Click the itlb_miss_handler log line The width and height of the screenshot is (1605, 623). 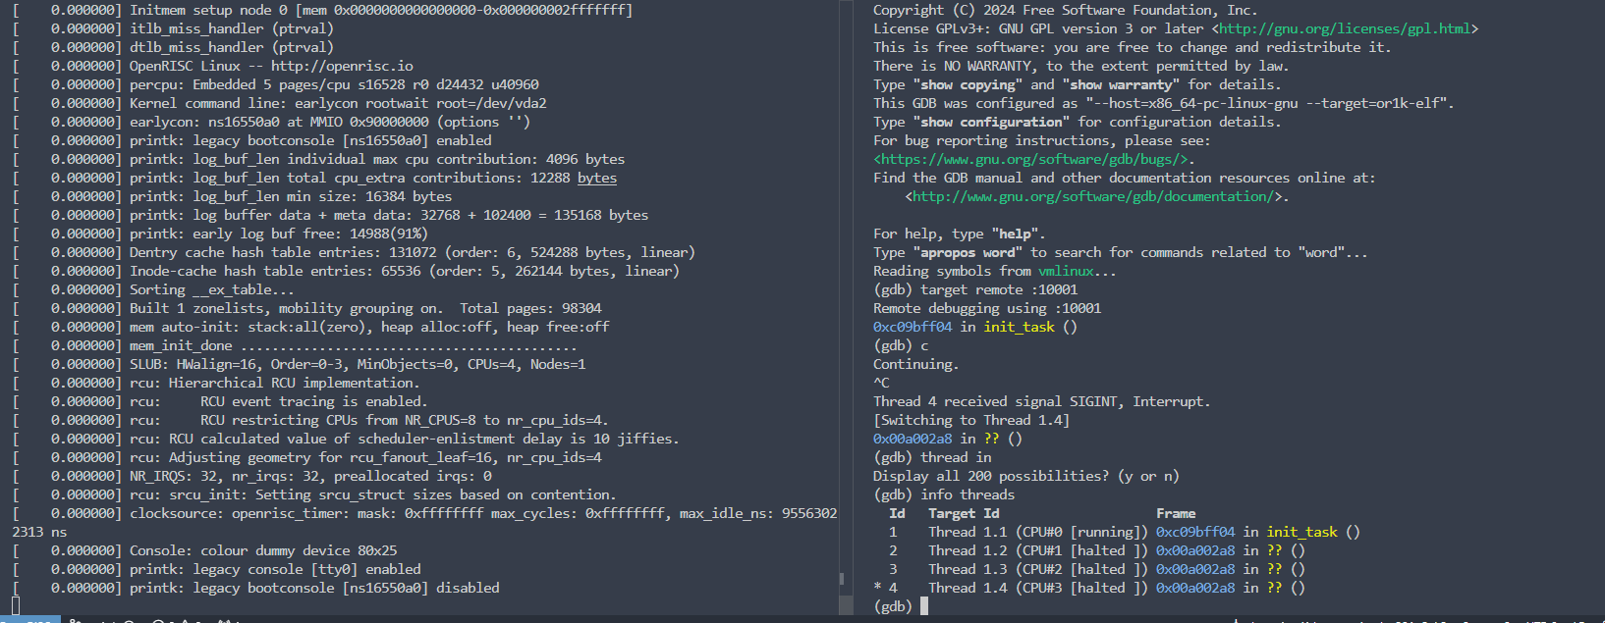173,28
